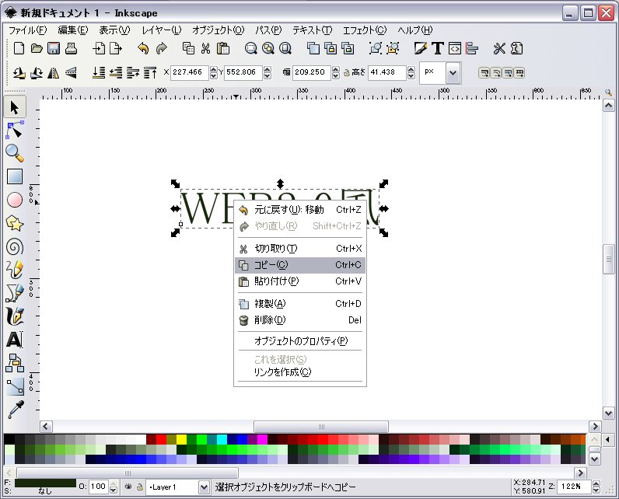Click the Open folder icon

pos(37,48)
